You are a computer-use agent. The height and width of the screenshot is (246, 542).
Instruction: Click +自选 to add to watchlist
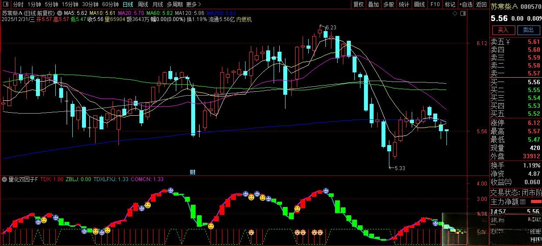coord(466,4)
